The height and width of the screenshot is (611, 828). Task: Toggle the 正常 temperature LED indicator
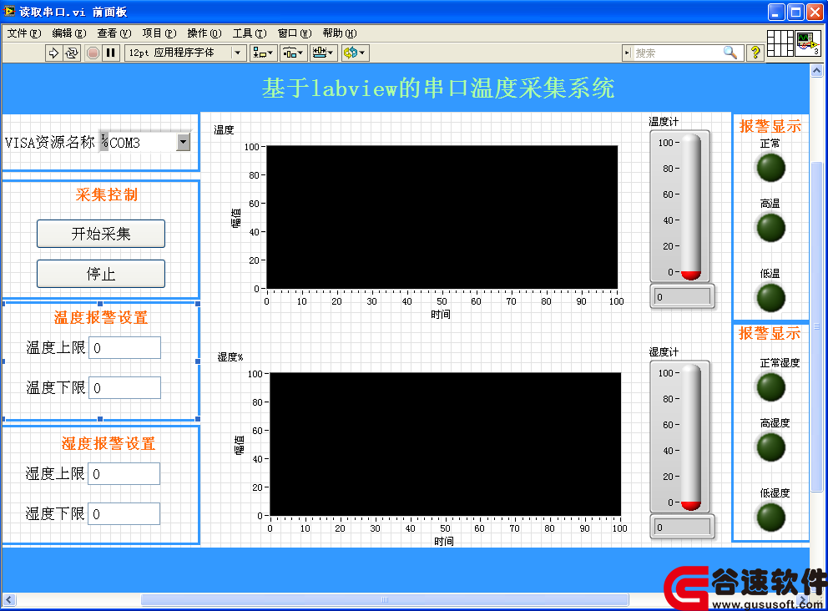tap(771, 168)
